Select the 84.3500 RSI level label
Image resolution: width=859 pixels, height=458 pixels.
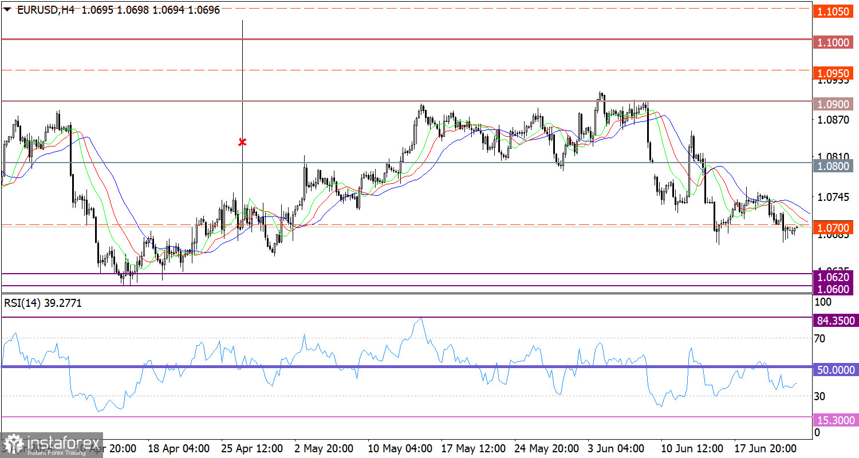coord(836,321)
